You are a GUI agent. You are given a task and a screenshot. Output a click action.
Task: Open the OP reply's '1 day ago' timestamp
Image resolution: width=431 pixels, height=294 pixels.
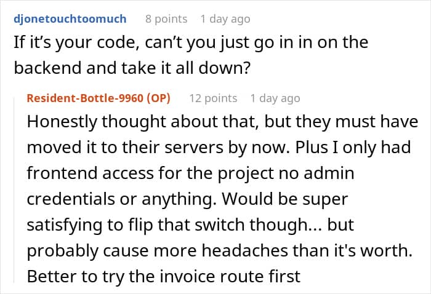coord(275,98)
